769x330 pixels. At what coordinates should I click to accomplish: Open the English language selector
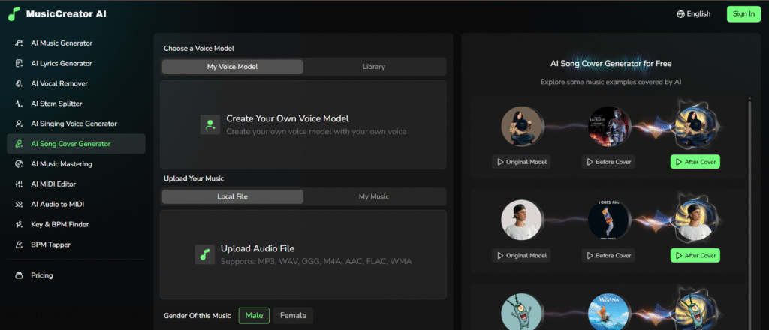click(693, 14)
